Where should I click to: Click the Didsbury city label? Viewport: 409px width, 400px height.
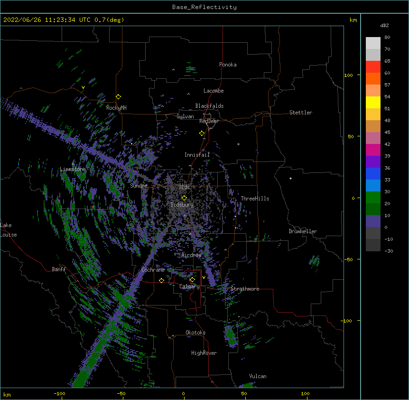click(182, 205)
